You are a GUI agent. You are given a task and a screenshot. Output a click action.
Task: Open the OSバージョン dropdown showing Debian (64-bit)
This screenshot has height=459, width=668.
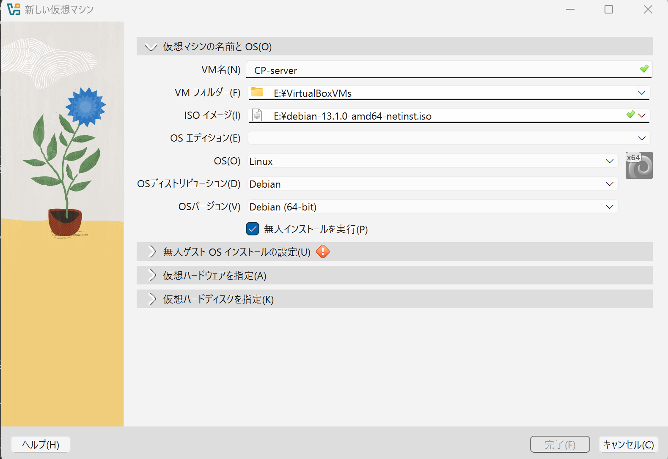pos(433,207)
